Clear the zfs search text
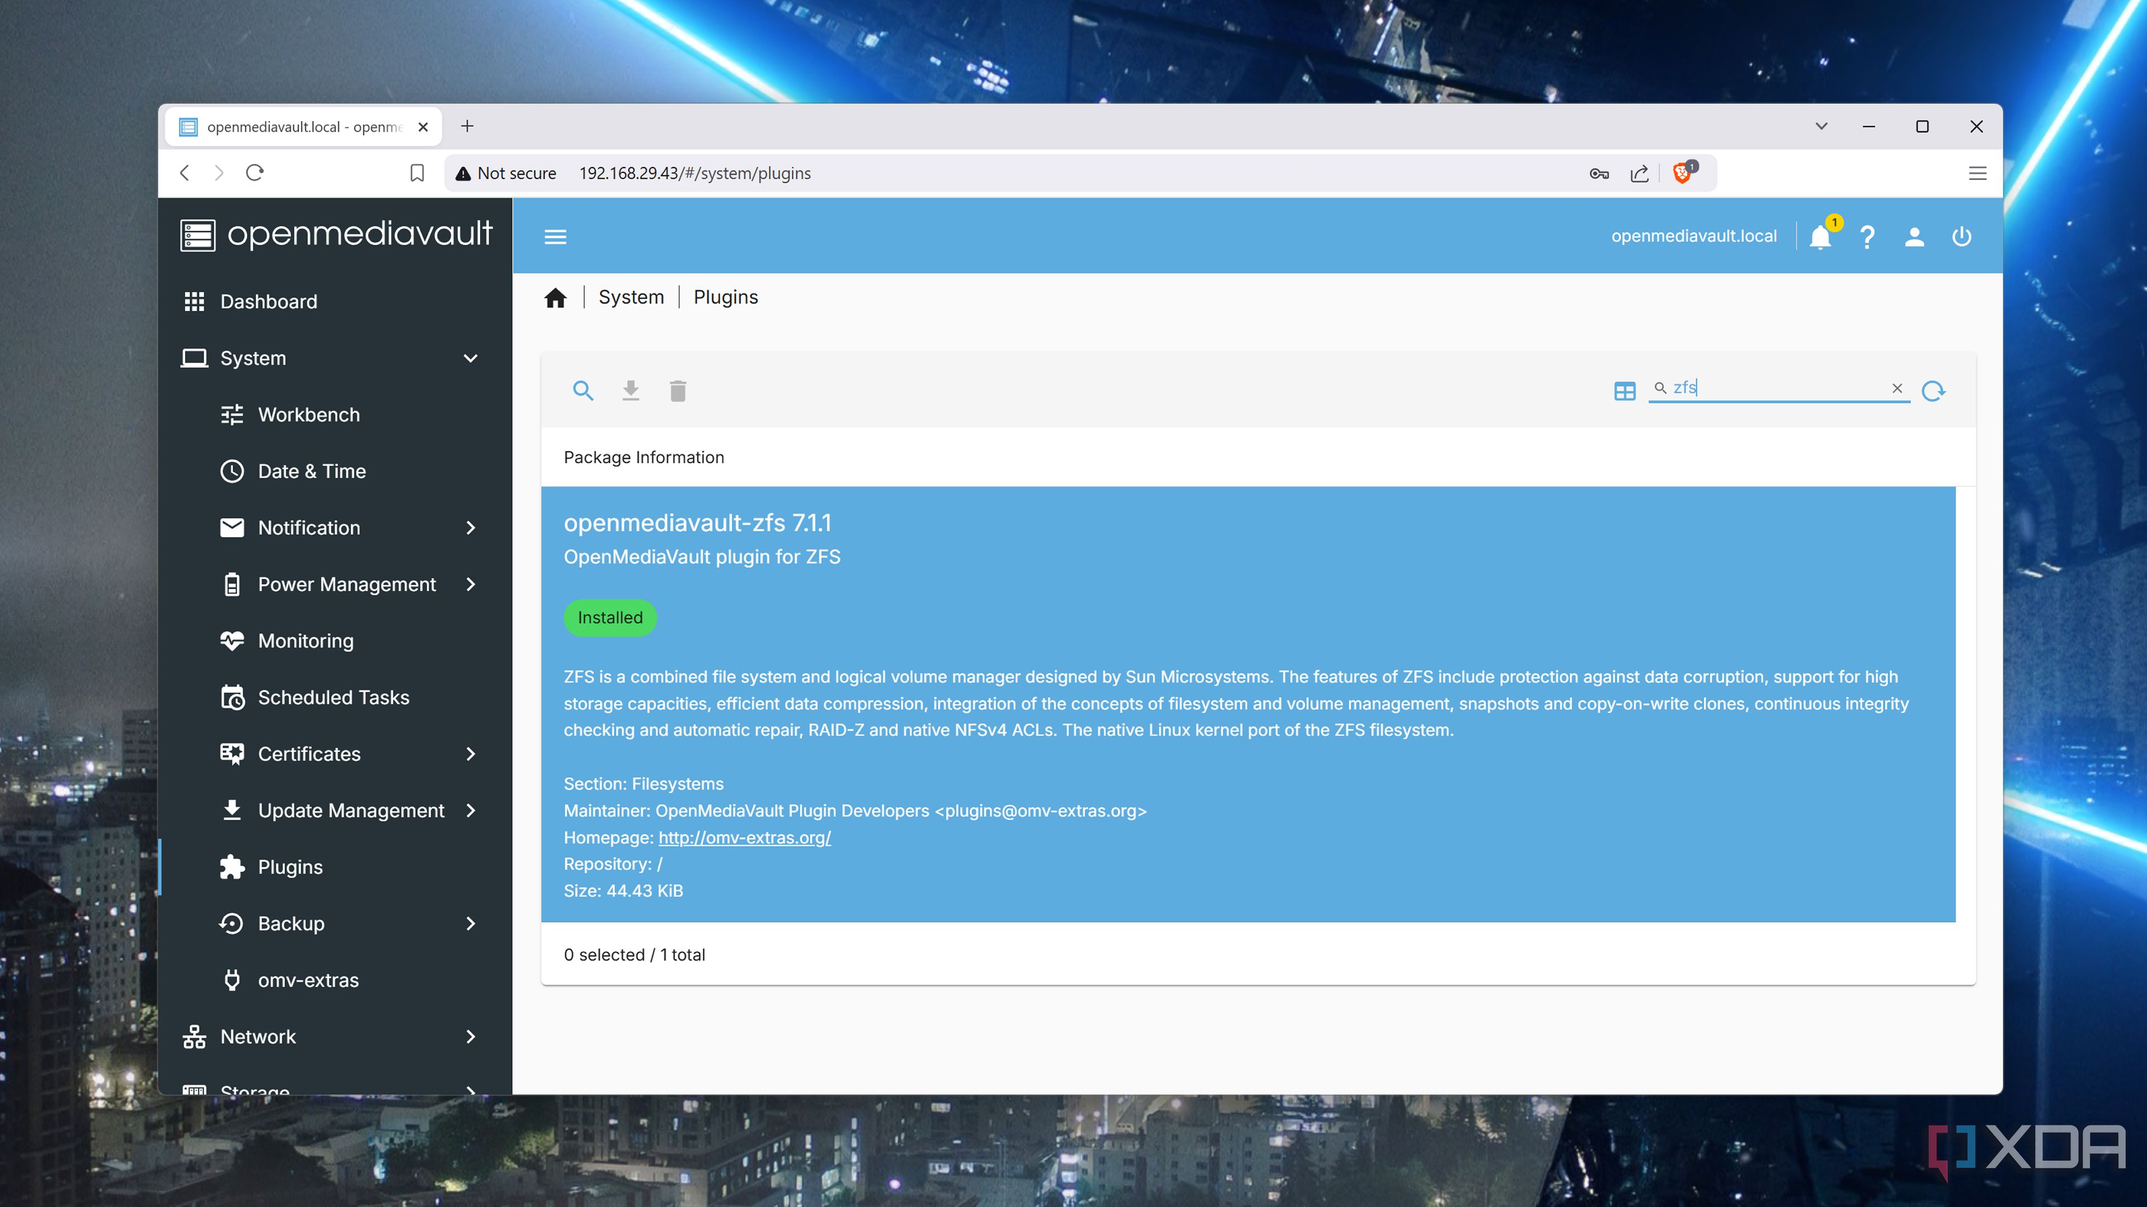The width and height of the screenshot is (2147, 1207). 1897,388
